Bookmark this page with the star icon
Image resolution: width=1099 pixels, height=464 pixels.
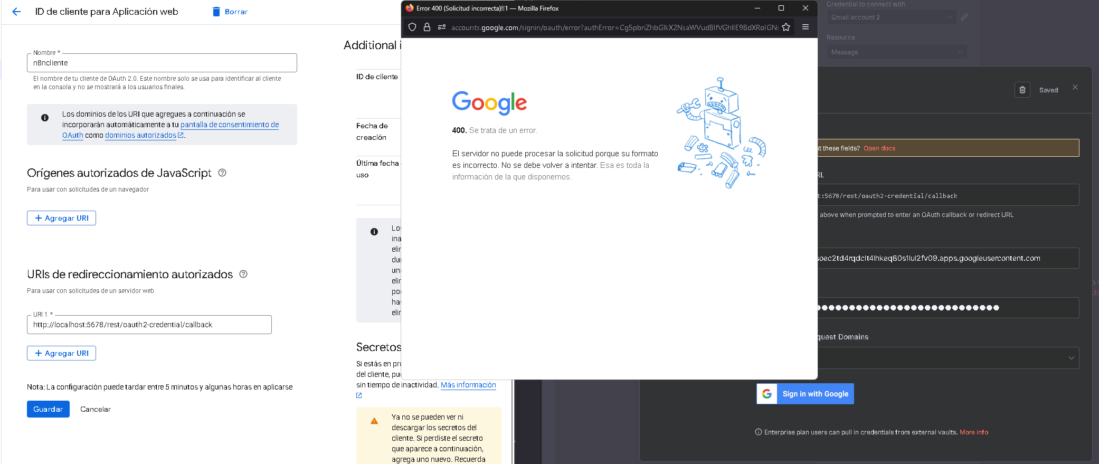(x=786, y=27)
